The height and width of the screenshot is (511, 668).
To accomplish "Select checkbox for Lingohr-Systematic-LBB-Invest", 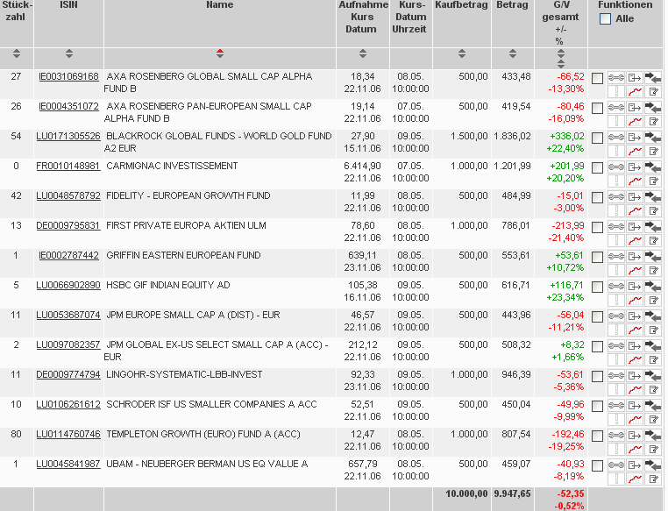I will pyautogui.click(x=597, y=376).
